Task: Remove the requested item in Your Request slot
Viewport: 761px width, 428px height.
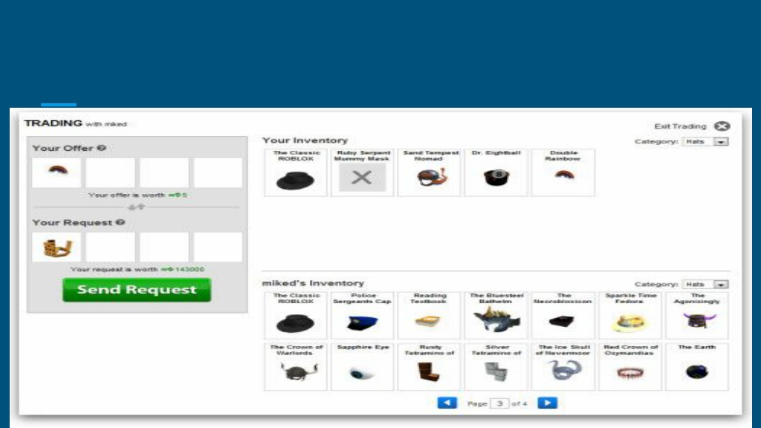Action: click(56, 247)
